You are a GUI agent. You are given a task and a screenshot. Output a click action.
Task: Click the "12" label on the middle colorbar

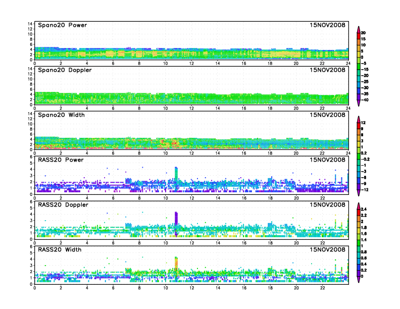point(363,123)
